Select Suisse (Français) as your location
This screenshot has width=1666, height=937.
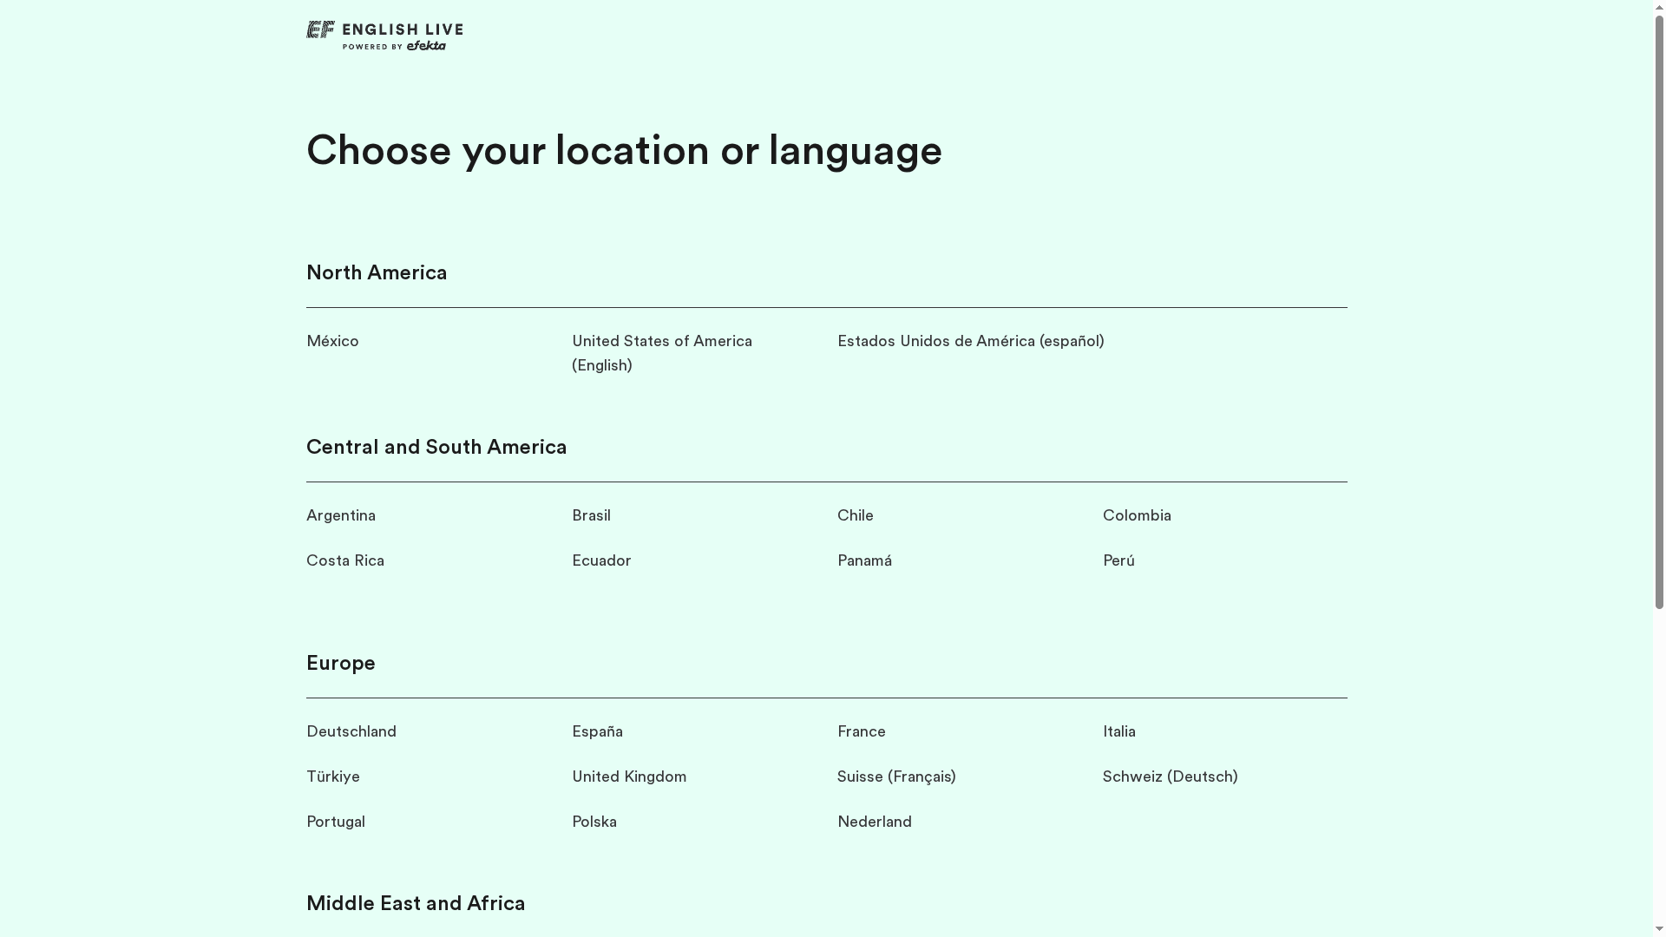[x=896, y=776]
